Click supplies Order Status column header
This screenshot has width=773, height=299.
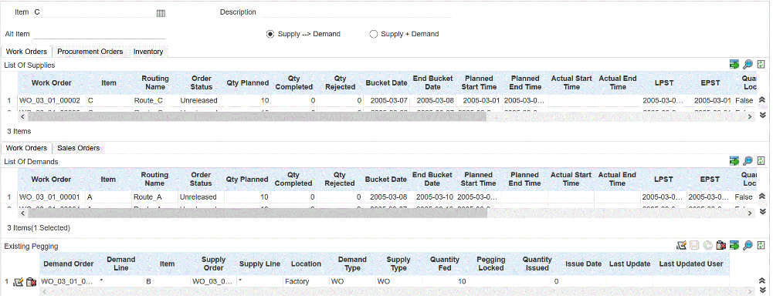coord(201,82)
